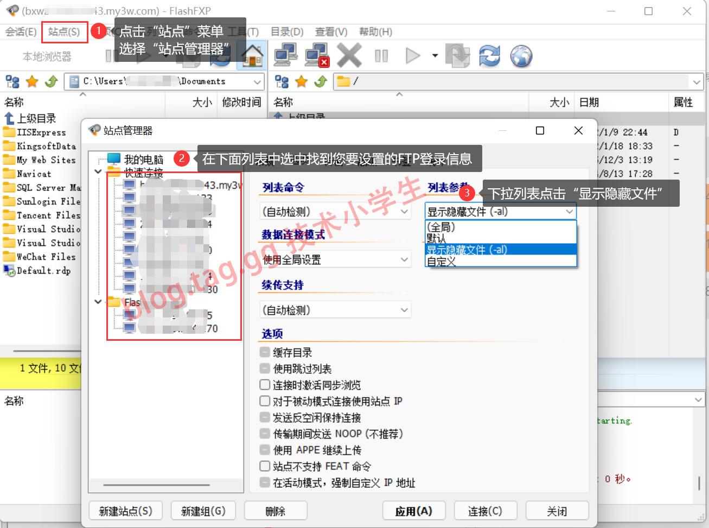
Task: Enable sync browsing on connect checkbox
Action: click(265, 385)
